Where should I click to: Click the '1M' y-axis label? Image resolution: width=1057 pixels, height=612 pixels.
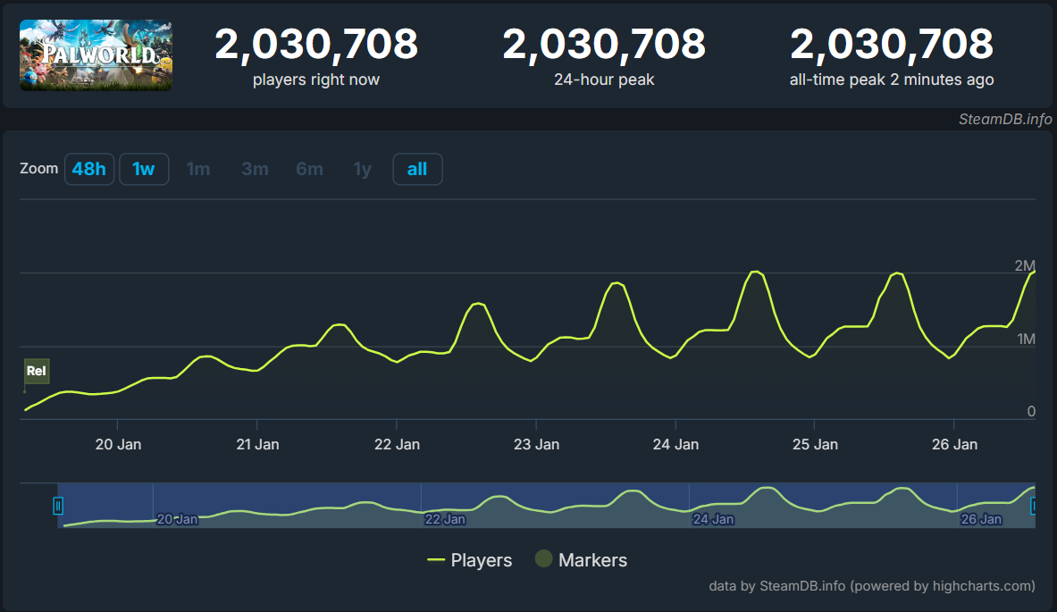point(1026,339)
